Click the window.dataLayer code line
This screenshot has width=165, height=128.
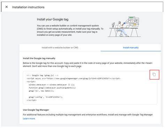(52, 85)
